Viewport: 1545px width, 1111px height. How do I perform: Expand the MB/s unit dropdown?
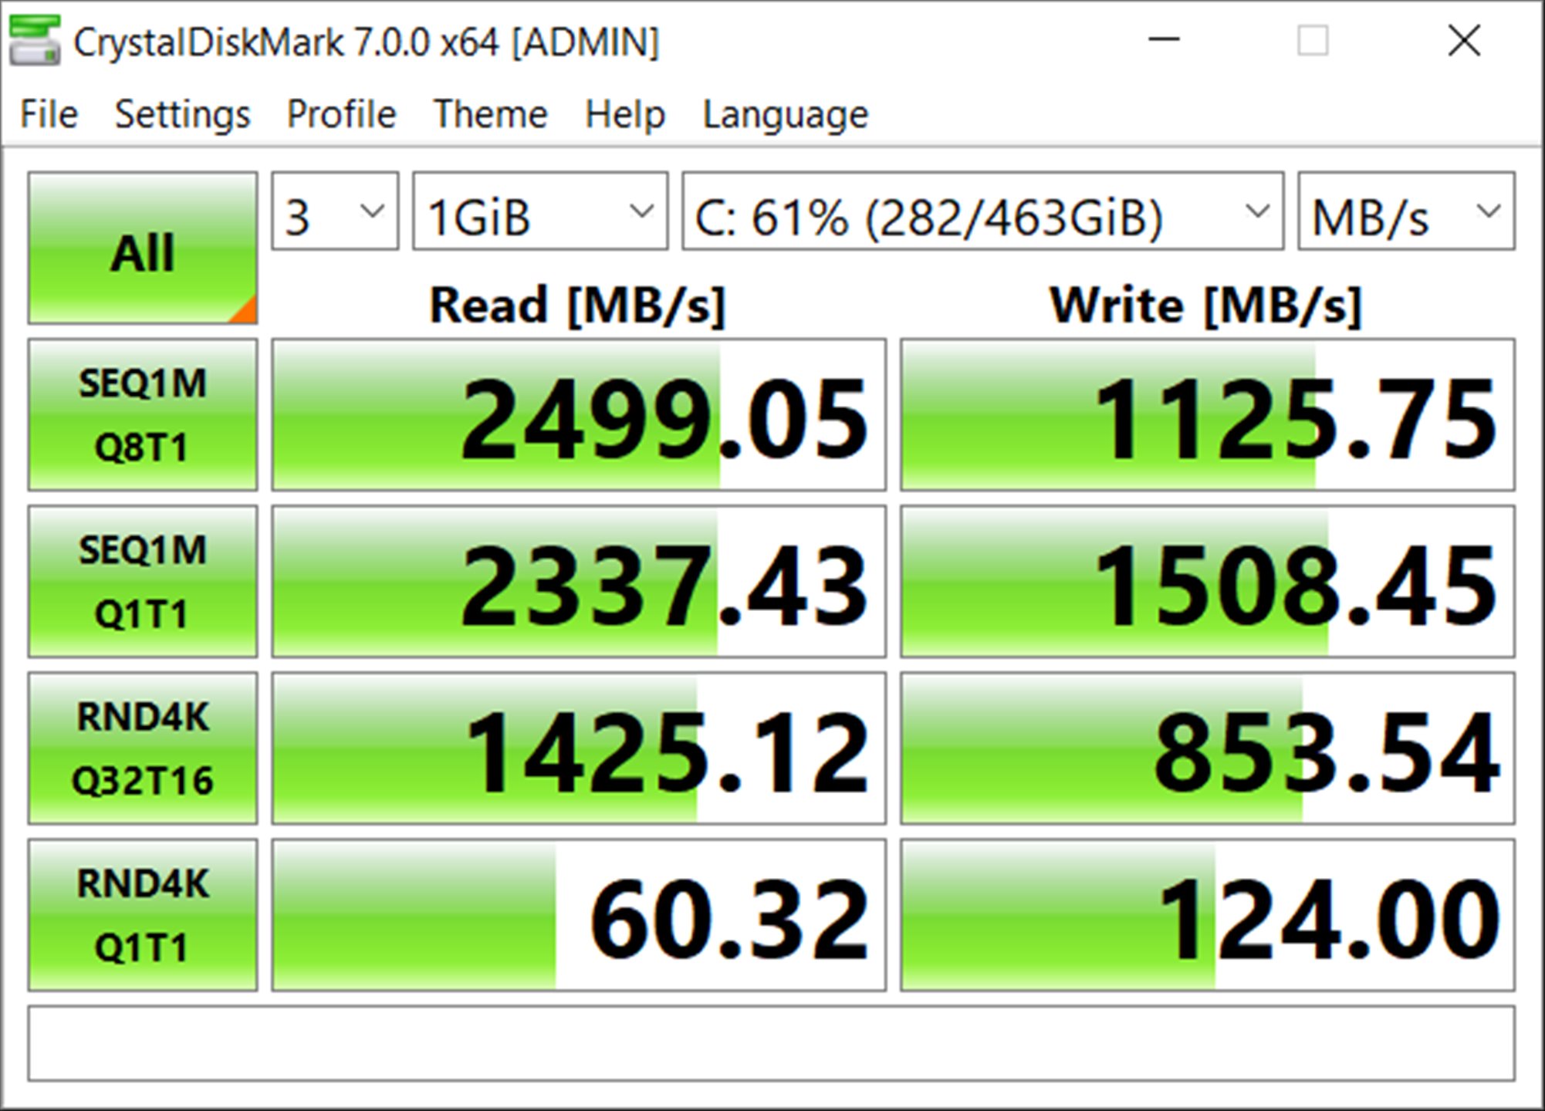[1406, 211]
